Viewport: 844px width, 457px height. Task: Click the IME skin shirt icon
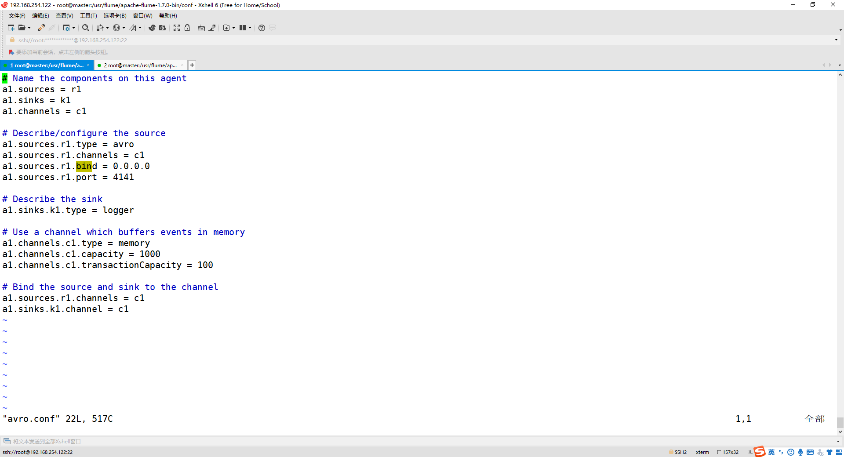[829, 452]
